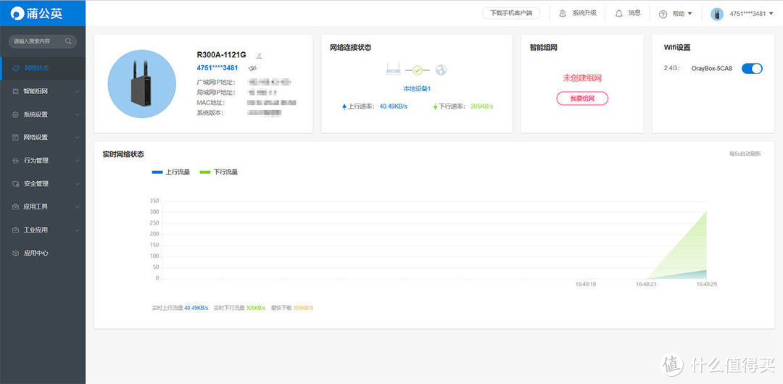This screenshot has height=384, width=783.
Task: Click the account avatar icon in header
Action: click(717, 14)
